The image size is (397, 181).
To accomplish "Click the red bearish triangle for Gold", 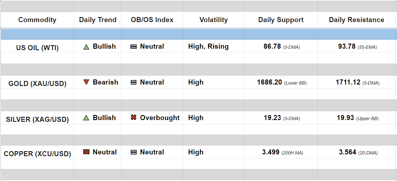I will point(86,82).
